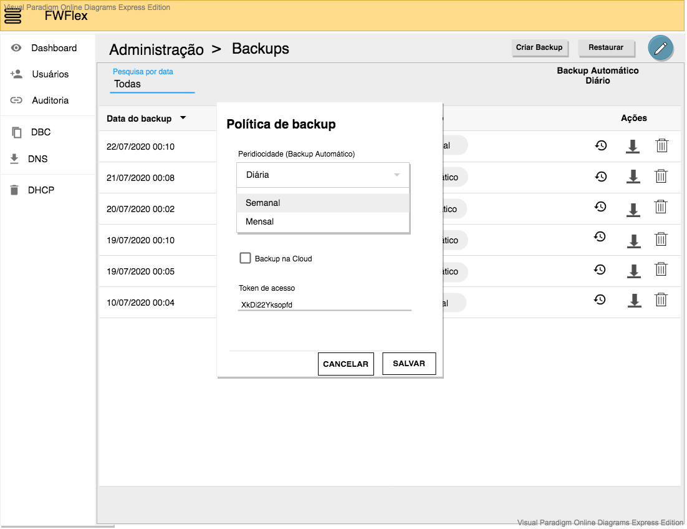Go to Dashboard in the sidebar
Viewport: 687px width, 529px height.
(x=54, y=48)
